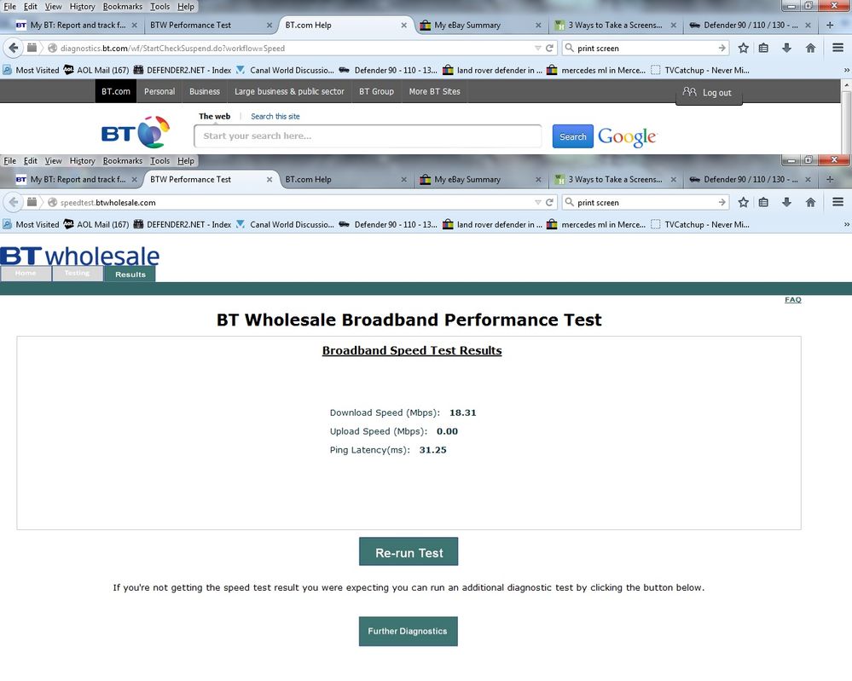Viewport: 852px width, 681px height.
Task: Open a new tab in the upper browser window
Action: 830,25
